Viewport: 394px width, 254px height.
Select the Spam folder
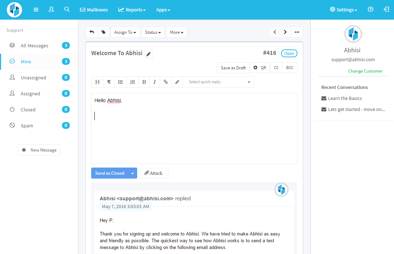coord(39,126)
